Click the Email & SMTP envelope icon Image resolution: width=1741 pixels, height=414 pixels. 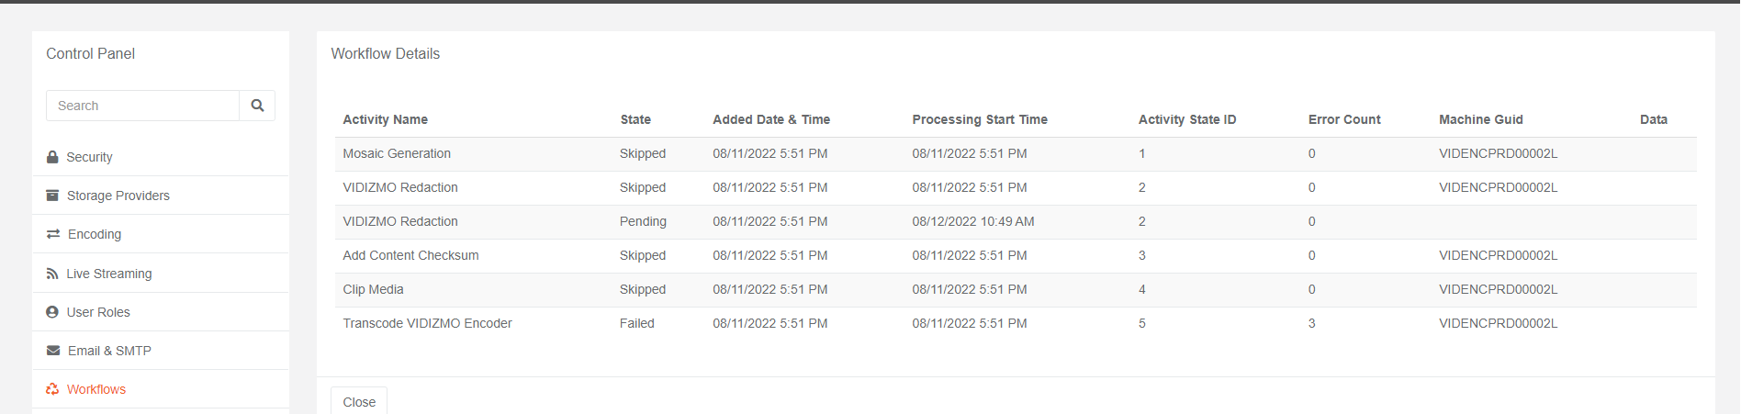point(53,351)
